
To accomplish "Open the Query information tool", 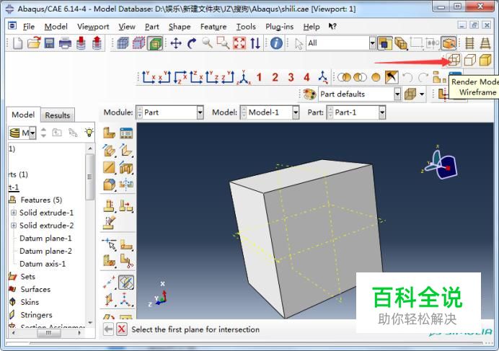I will point(276,43).
